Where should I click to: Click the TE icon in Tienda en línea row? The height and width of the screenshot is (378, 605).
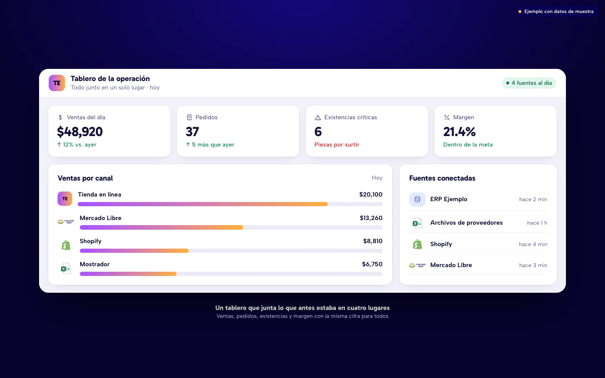coord(65,199)
